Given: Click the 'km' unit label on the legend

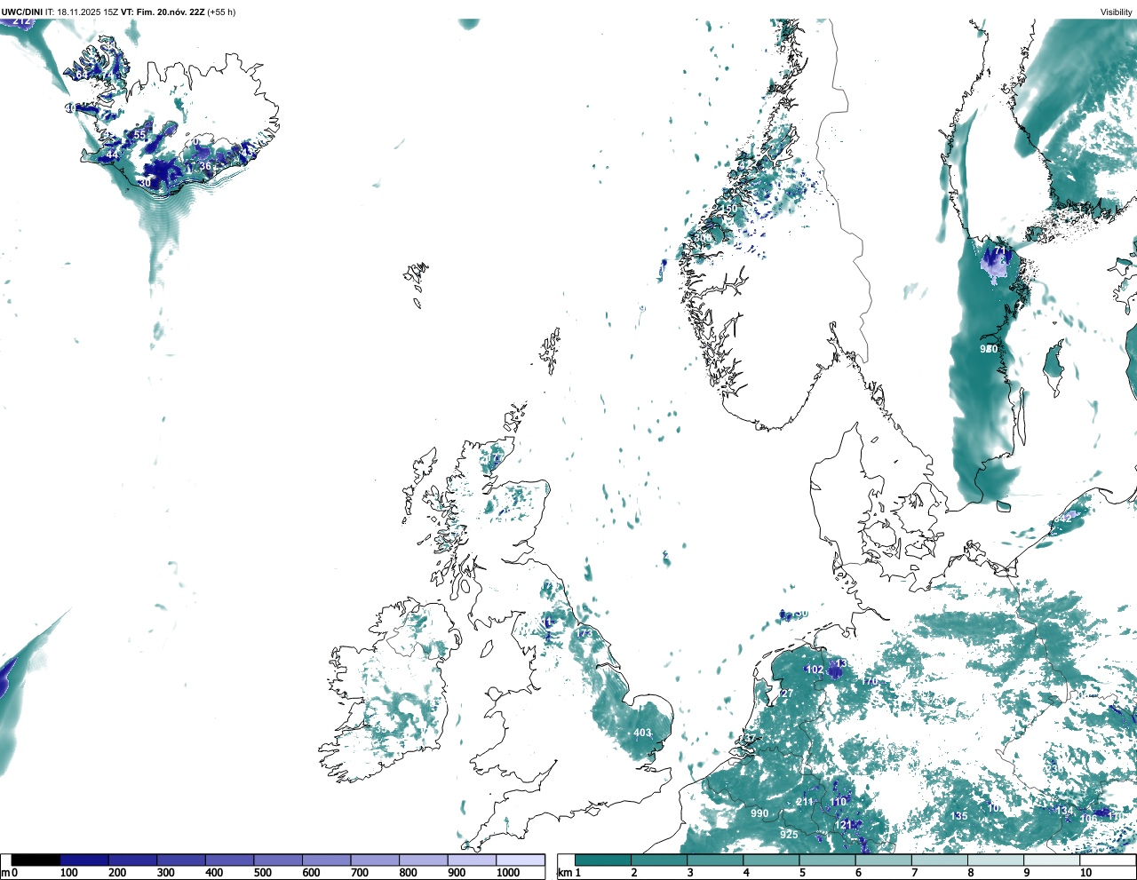Looking at the screenshot, I should 564,873.
